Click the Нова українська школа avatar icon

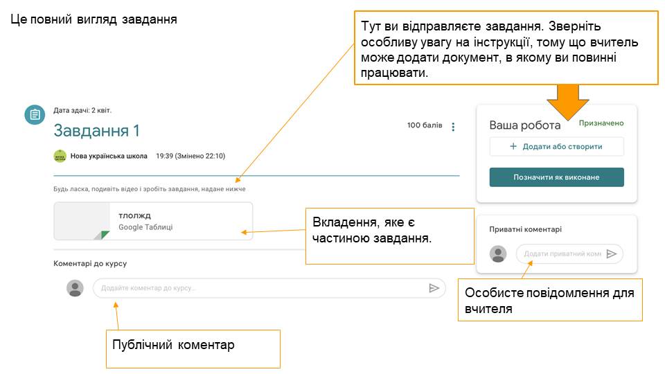(60, 156)
